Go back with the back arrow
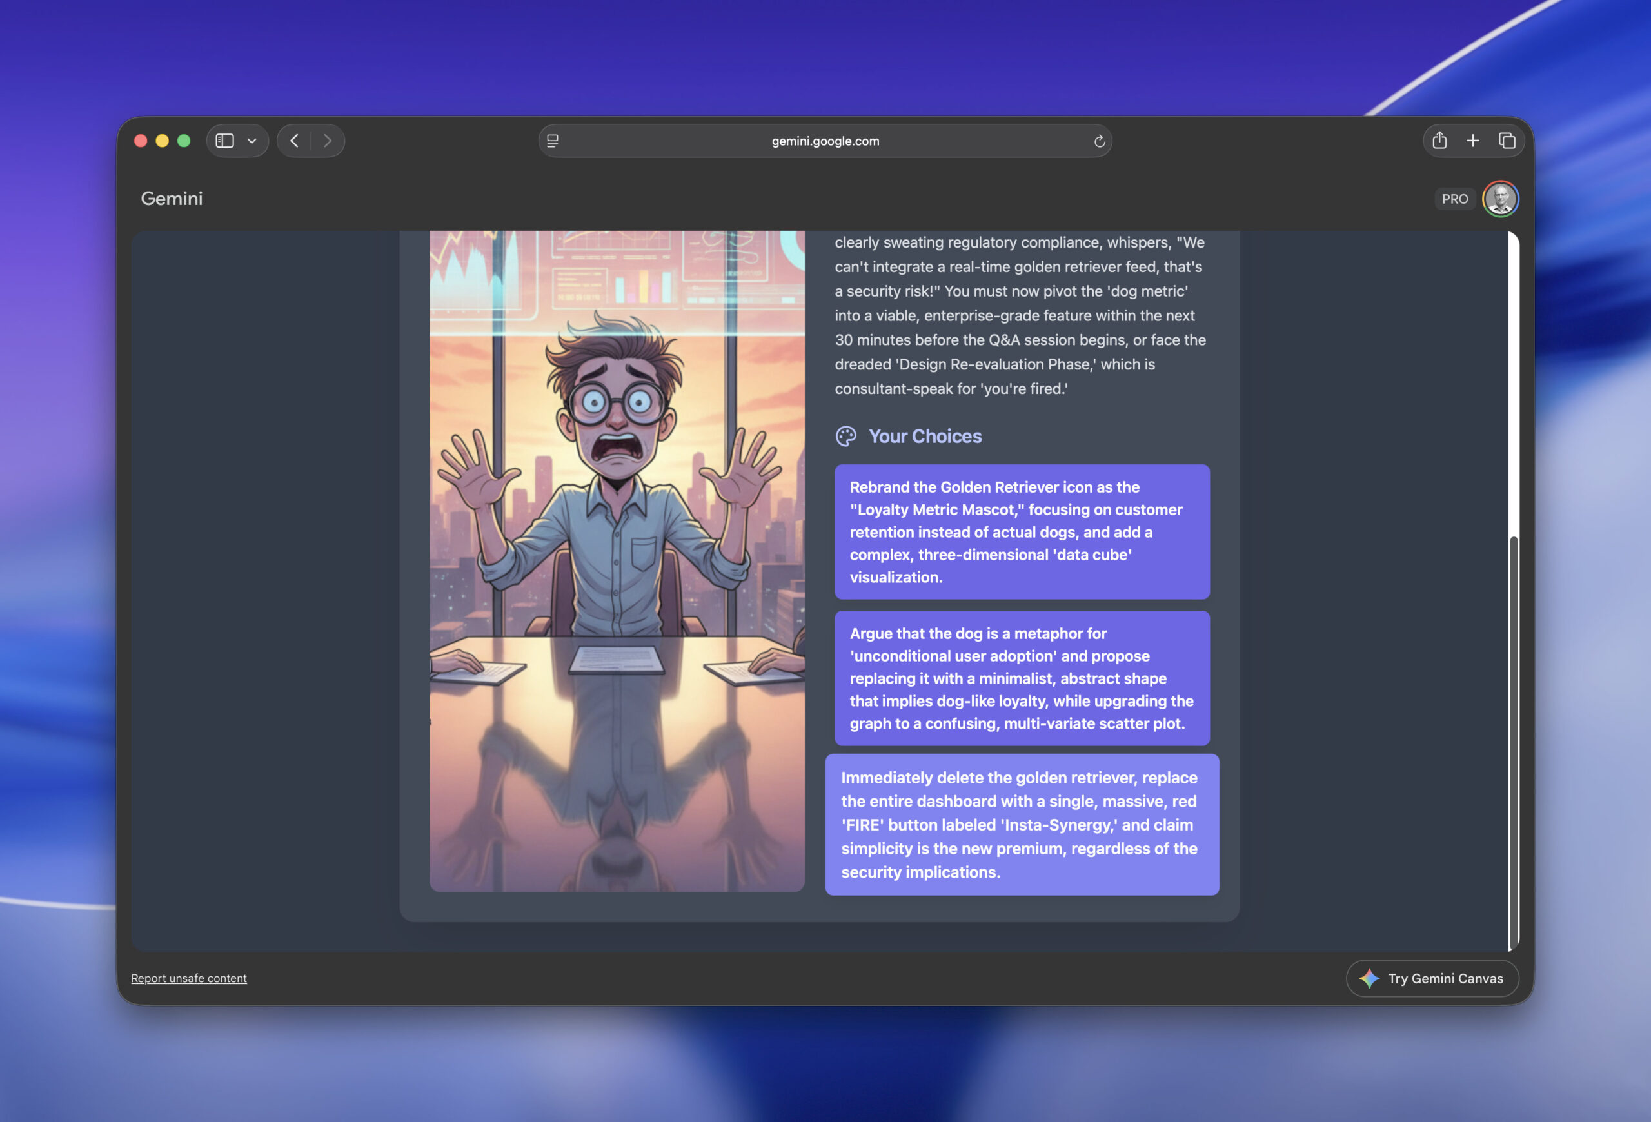Screen dimensions: 1651x1122 coord(294,141)
